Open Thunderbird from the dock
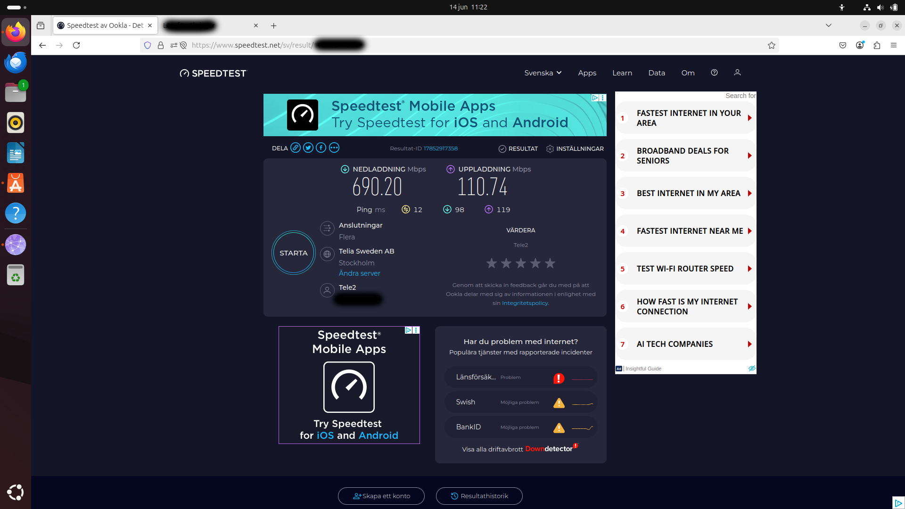 tap(16, 62)
